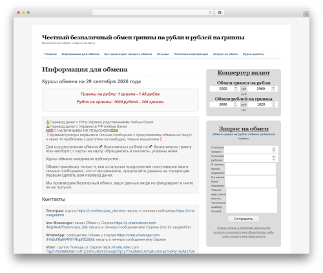Open the Telegram group link besopas_obmens
This screenshot has height=273, width=323.
coord(101,211)
